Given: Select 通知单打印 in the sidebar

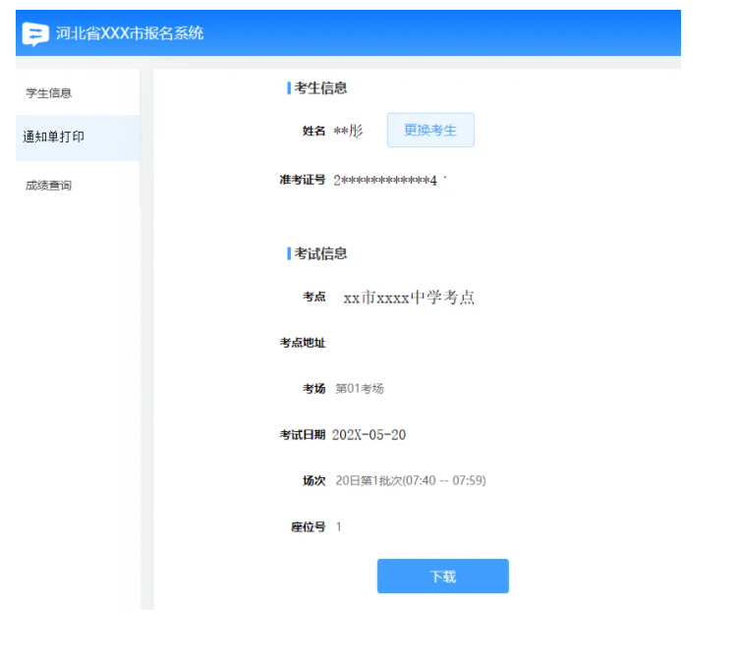Looking at the screenshot, I should [x=54, y=137].
